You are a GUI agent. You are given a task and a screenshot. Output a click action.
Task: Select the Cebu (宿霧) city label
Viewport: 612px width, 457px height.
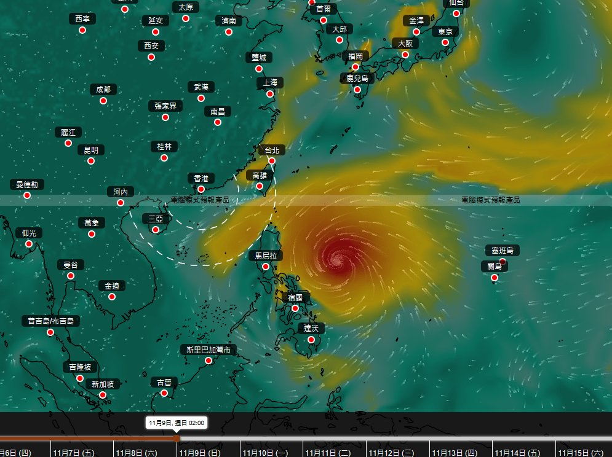[x=295, y=297]
